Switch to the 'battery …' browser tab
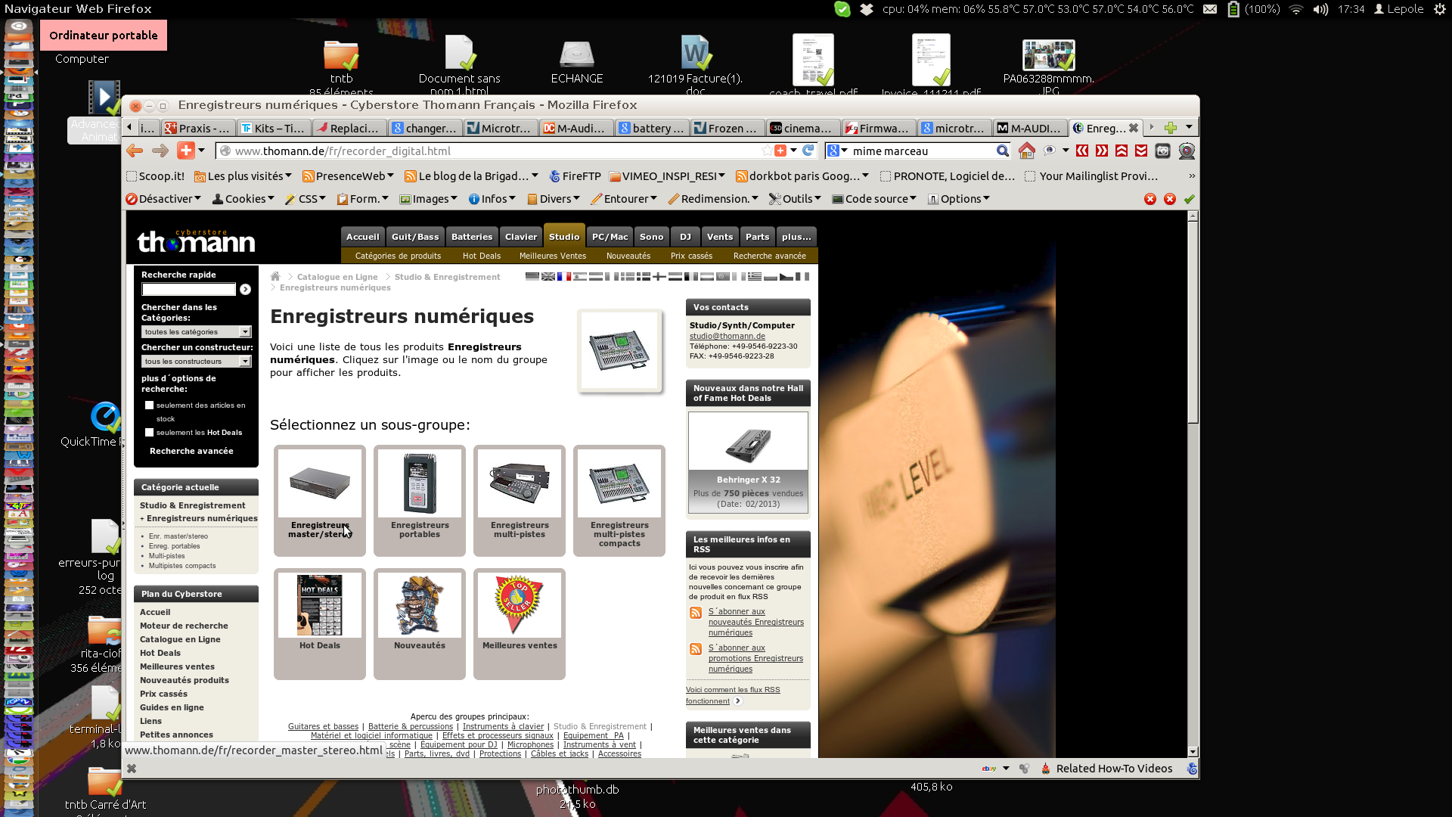1452x817 pixels. pos(651,128)
